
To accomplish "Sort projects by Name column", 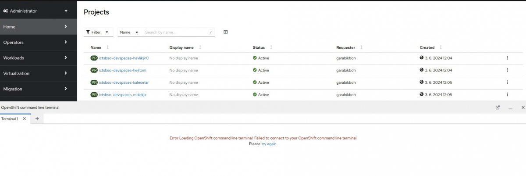I will (x=96, y=47).
